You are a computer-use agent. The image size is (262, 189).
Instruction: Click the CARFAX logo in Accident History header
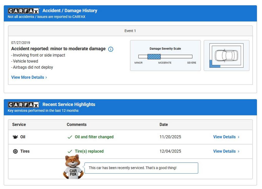pyautogui.click(x=24, y=11)
